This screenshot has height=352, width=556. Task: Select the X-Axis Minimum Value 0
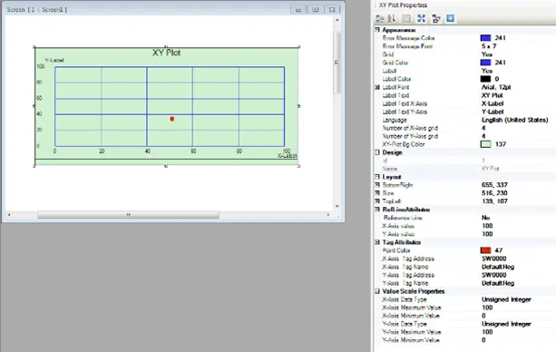pyautogui.click(x=483, y=316)
